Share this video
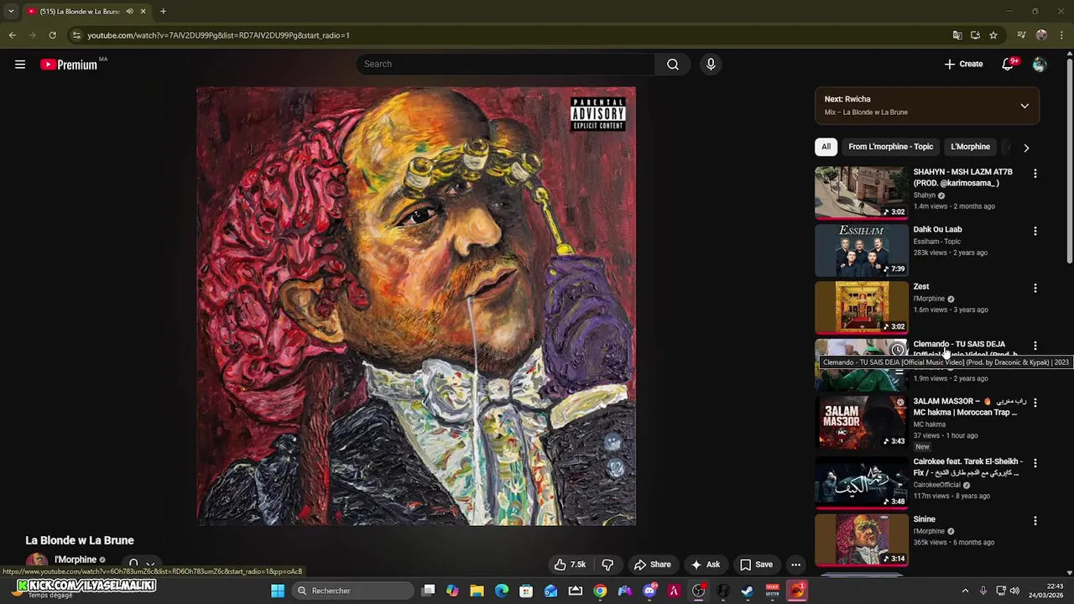 pos(652,565)
